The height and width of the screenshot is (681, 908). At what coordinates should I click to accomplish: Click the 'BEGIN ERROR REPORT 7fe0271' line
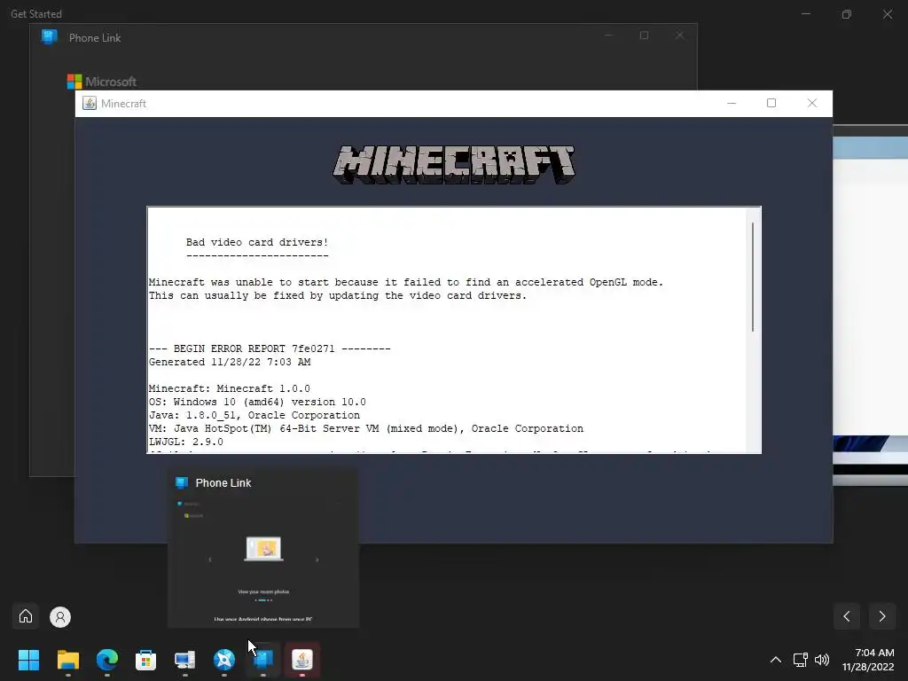pos(270,348)
